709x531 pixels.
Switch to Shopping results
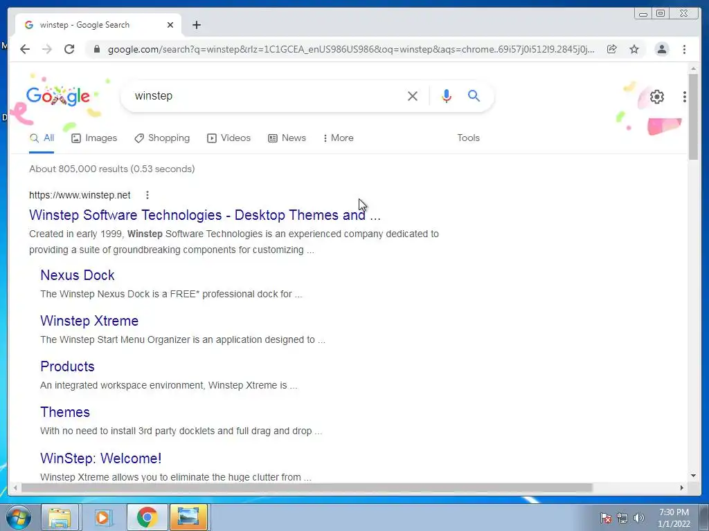point(162,138)
